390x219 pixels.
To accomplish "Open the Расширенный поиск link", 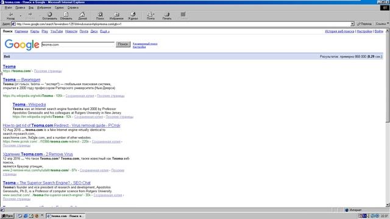I will pyautogui.click(x=145, y=44).
